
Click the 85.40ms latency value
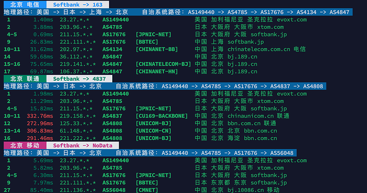tap(41, 190)
